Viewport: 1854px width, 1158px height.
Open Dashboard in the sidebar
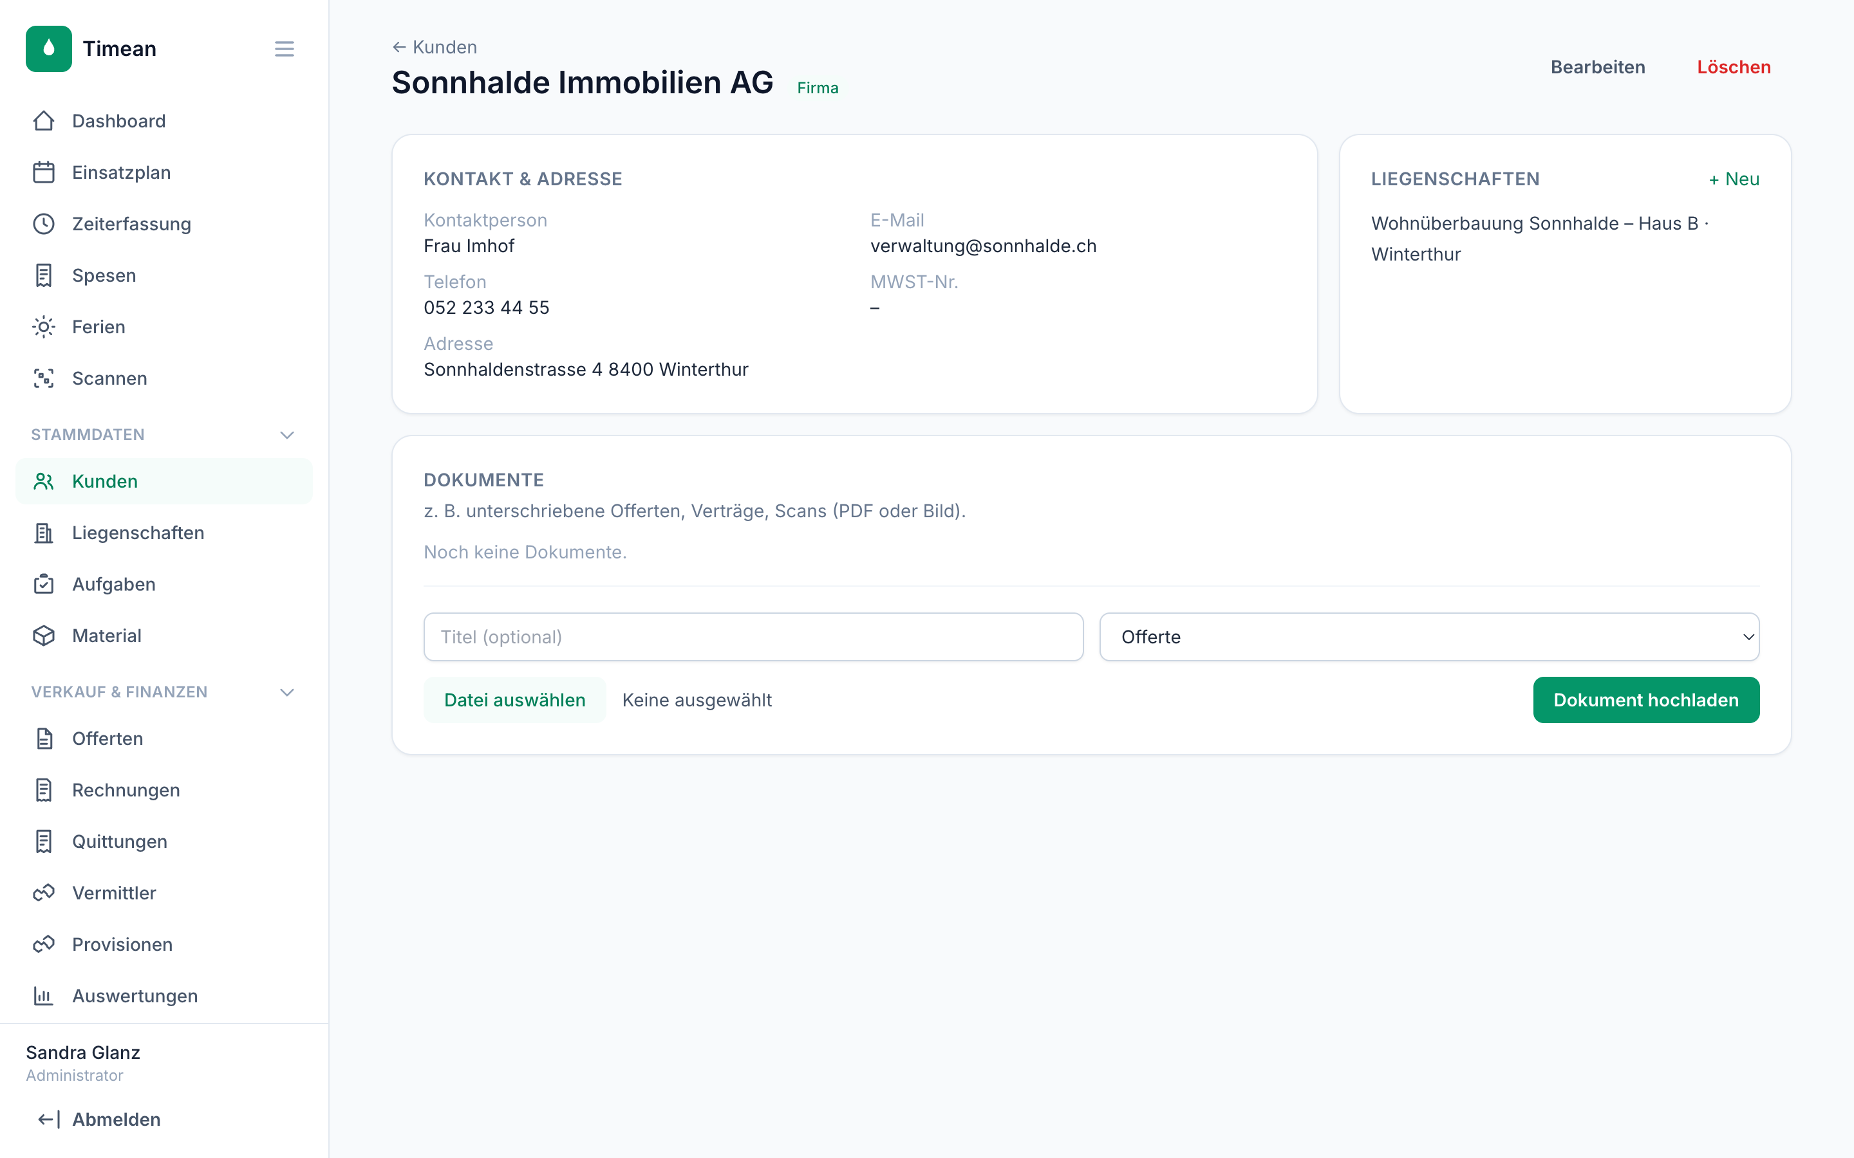(x=164, y=121)
